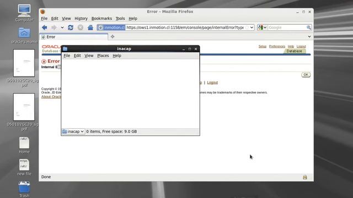Screen dimensions: 353x198
Task: Open the inacap location dropdown
Action: pos(73,131)
